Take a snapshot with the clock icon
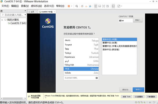The height and width of the screenshot is (104, 158). [82, 6]
